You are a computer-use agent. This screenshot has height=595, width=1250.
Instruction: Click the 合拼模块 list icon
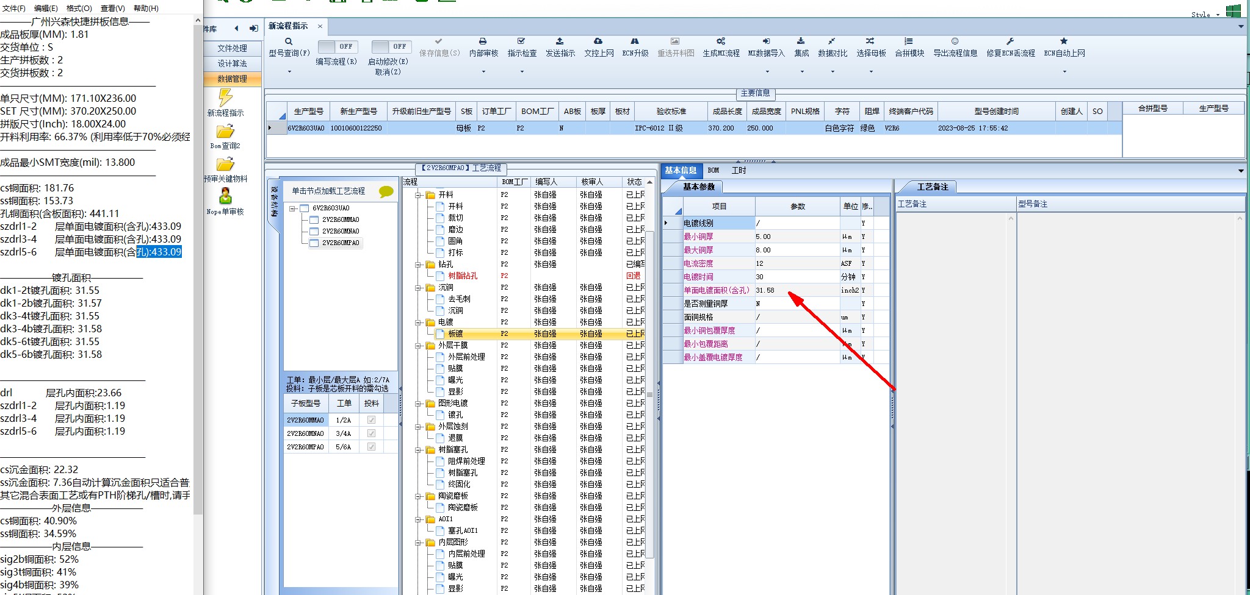[x=909, y=41]
